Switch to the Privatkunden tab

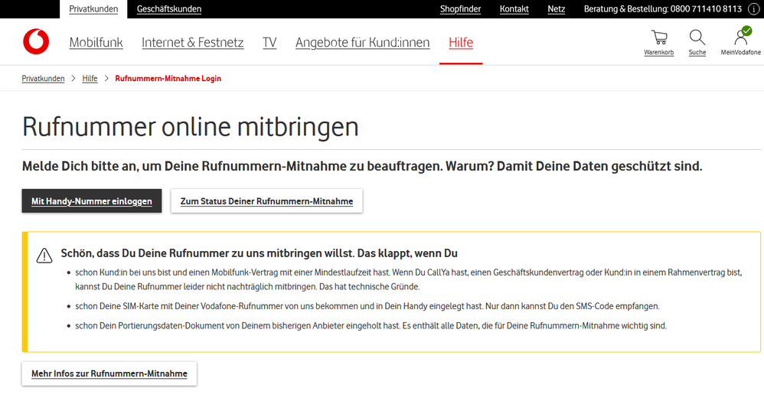[93, 9]
